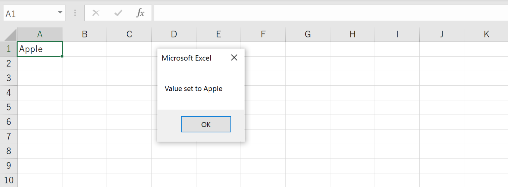Select row 10 header

pyautogui.click(x=9, y=180)
